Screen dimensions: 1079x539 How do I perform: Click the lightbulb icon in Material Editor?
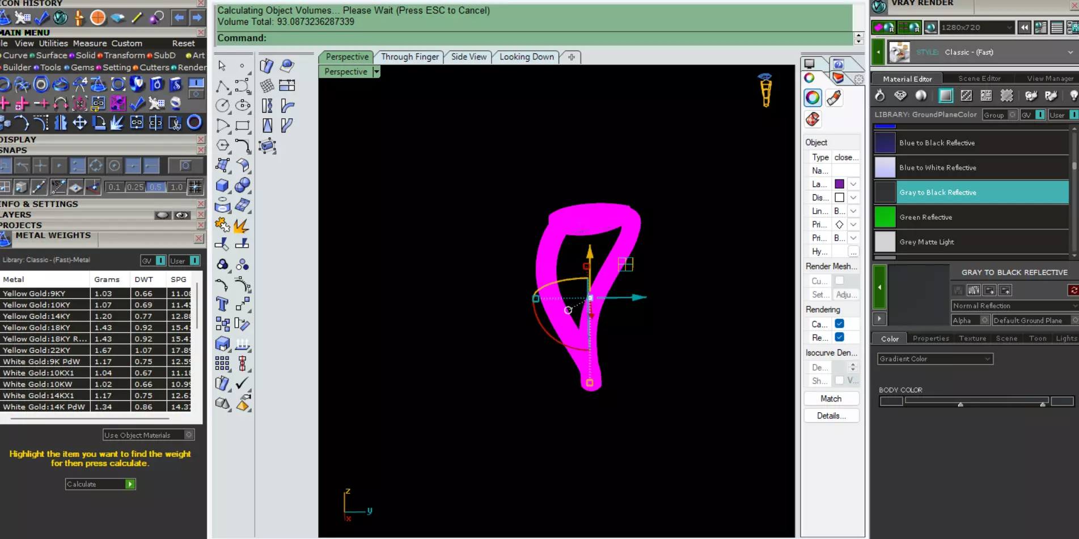(x=1073, y=96)
